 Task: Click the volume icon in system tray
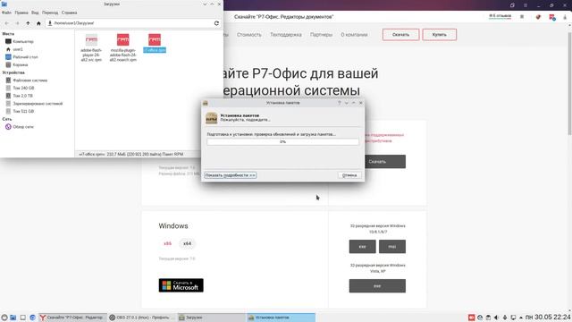click(496, 318)
